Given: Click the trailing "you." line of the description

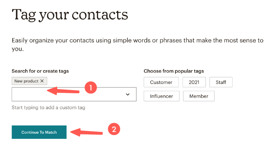Looking at the screenshot, I should (x=17, y=49).
